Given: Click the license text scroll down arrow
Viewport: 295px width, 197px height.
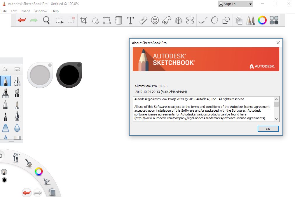Looking at the screenshot, I should tap(276, 119).
